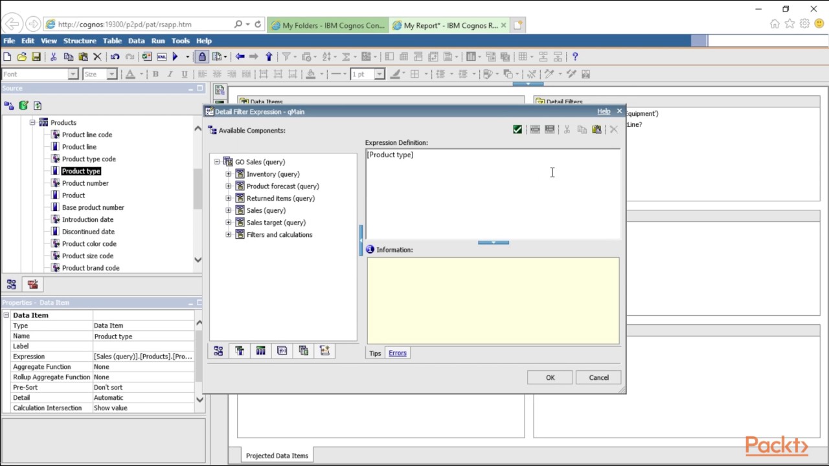Click the New report icon in toolbar
This screenshot has width=829, height=466.
click(8, 57)
